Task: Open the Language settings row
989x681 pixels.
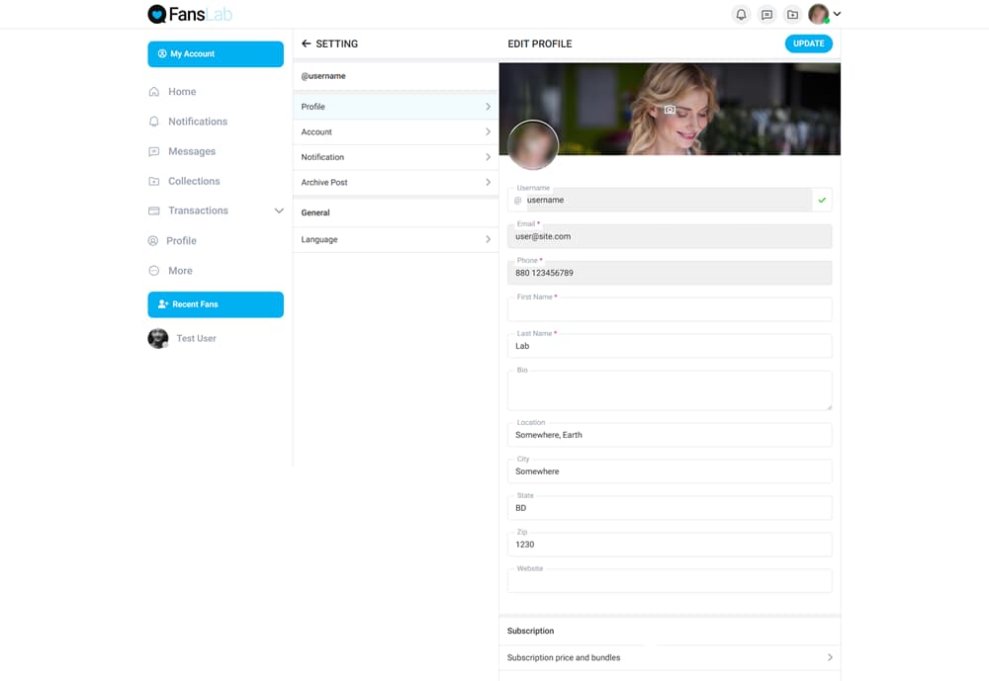Action: pos(396,239)
